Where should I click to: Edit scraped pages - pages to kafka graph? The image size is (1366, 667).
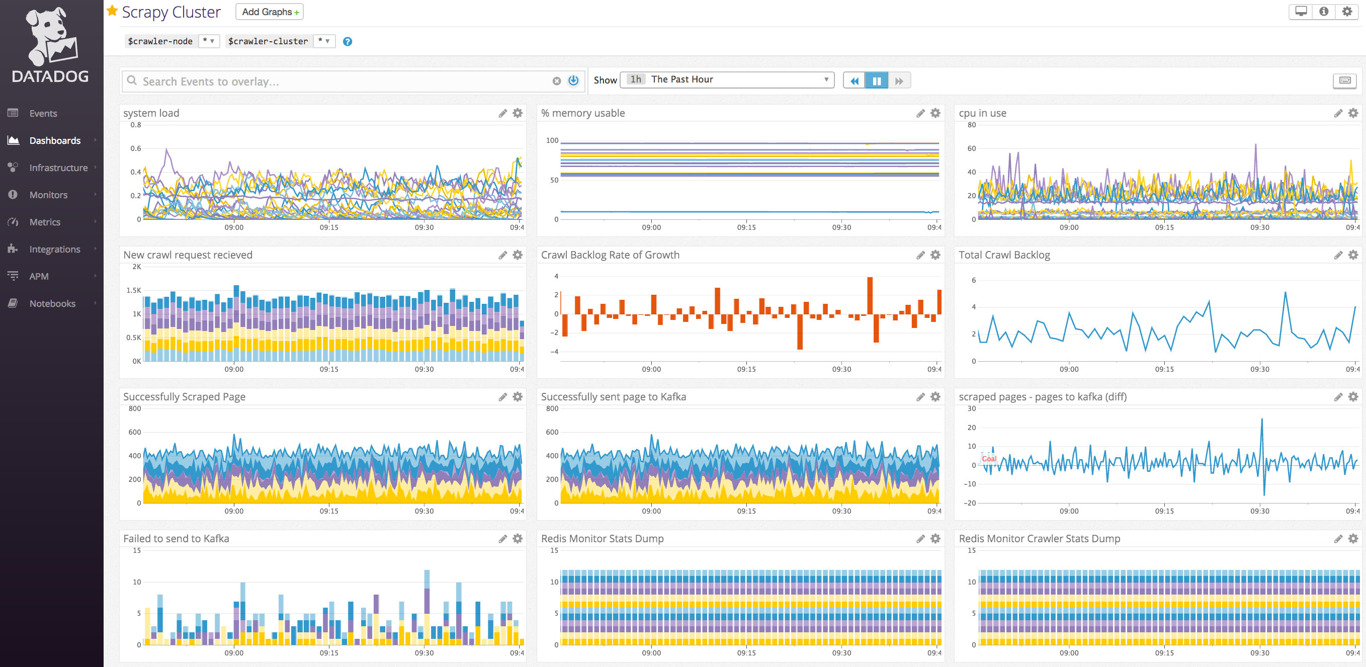[x=1338, y=396]
